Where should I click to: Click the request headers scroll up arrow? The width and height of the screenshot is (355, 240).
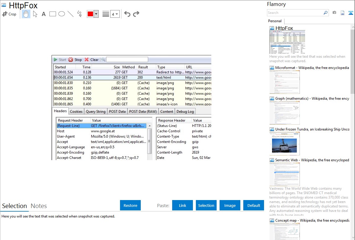pyautogui.click(x=149, y=126)
